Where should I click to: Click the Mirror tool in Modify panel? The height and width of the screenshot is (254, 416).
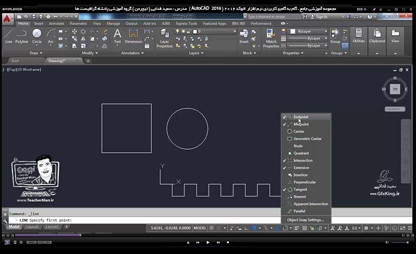(83, 39)
